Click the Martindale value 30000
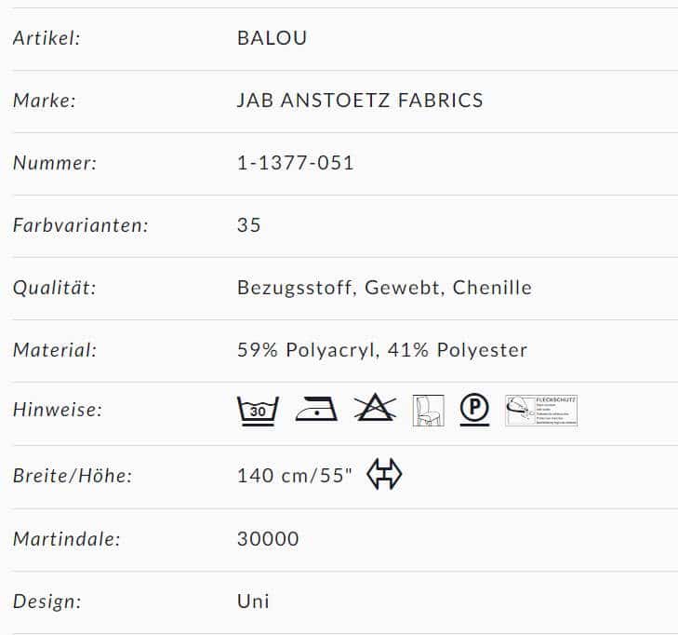 click(x=268, y=539)
